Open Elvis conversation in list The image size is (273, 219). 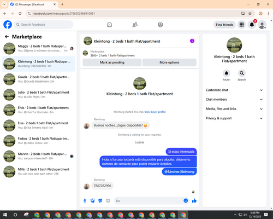(x=38, y=110)
